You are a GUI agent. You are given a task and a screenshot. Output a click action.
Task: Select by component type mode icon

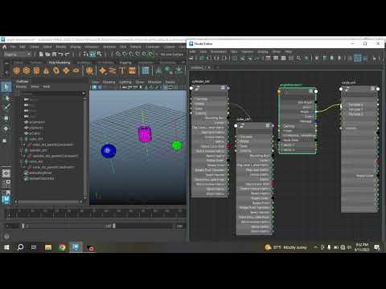click(99, 55)
